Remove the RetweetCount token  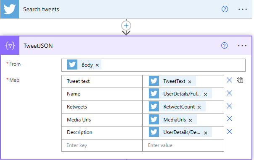pyautogui.click(x=199, y=107)
